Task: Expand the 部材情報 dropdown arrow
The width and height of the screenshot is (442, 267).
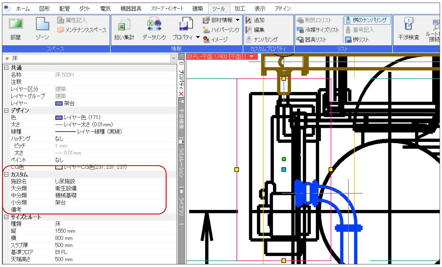Action: click(238, 20)
